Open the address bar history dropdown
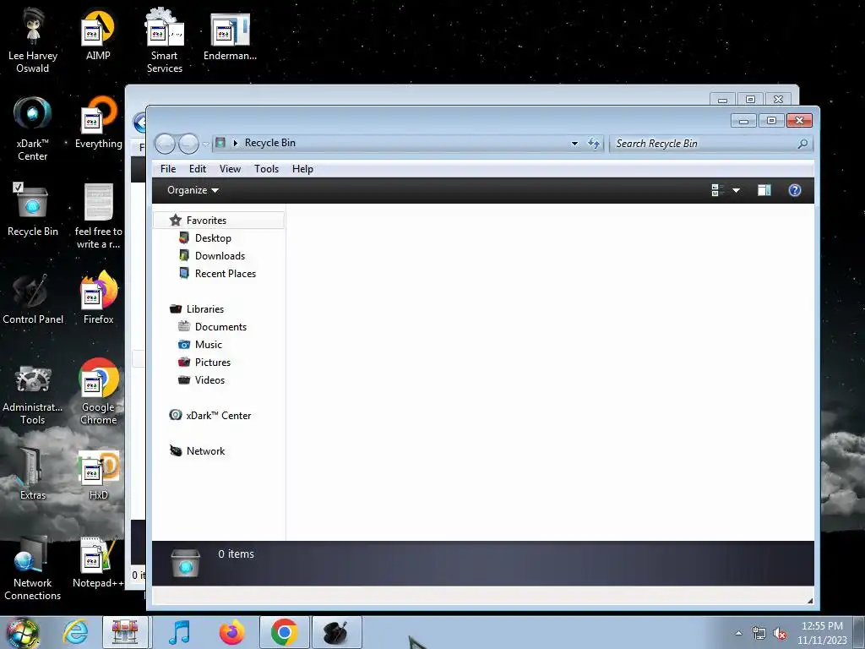Viewport: 865px width, 649px height. click(574, 144)
